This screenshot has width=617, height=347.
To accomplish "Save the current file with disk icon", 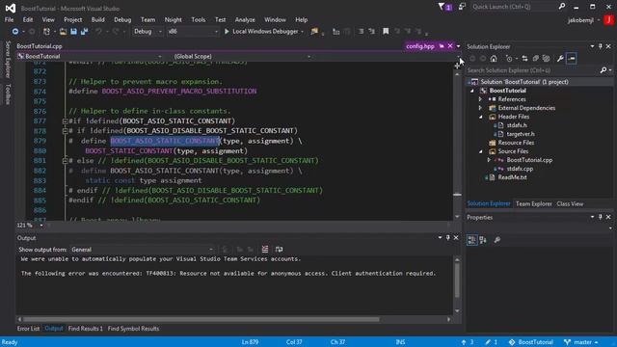I will (x=73, y=32).
